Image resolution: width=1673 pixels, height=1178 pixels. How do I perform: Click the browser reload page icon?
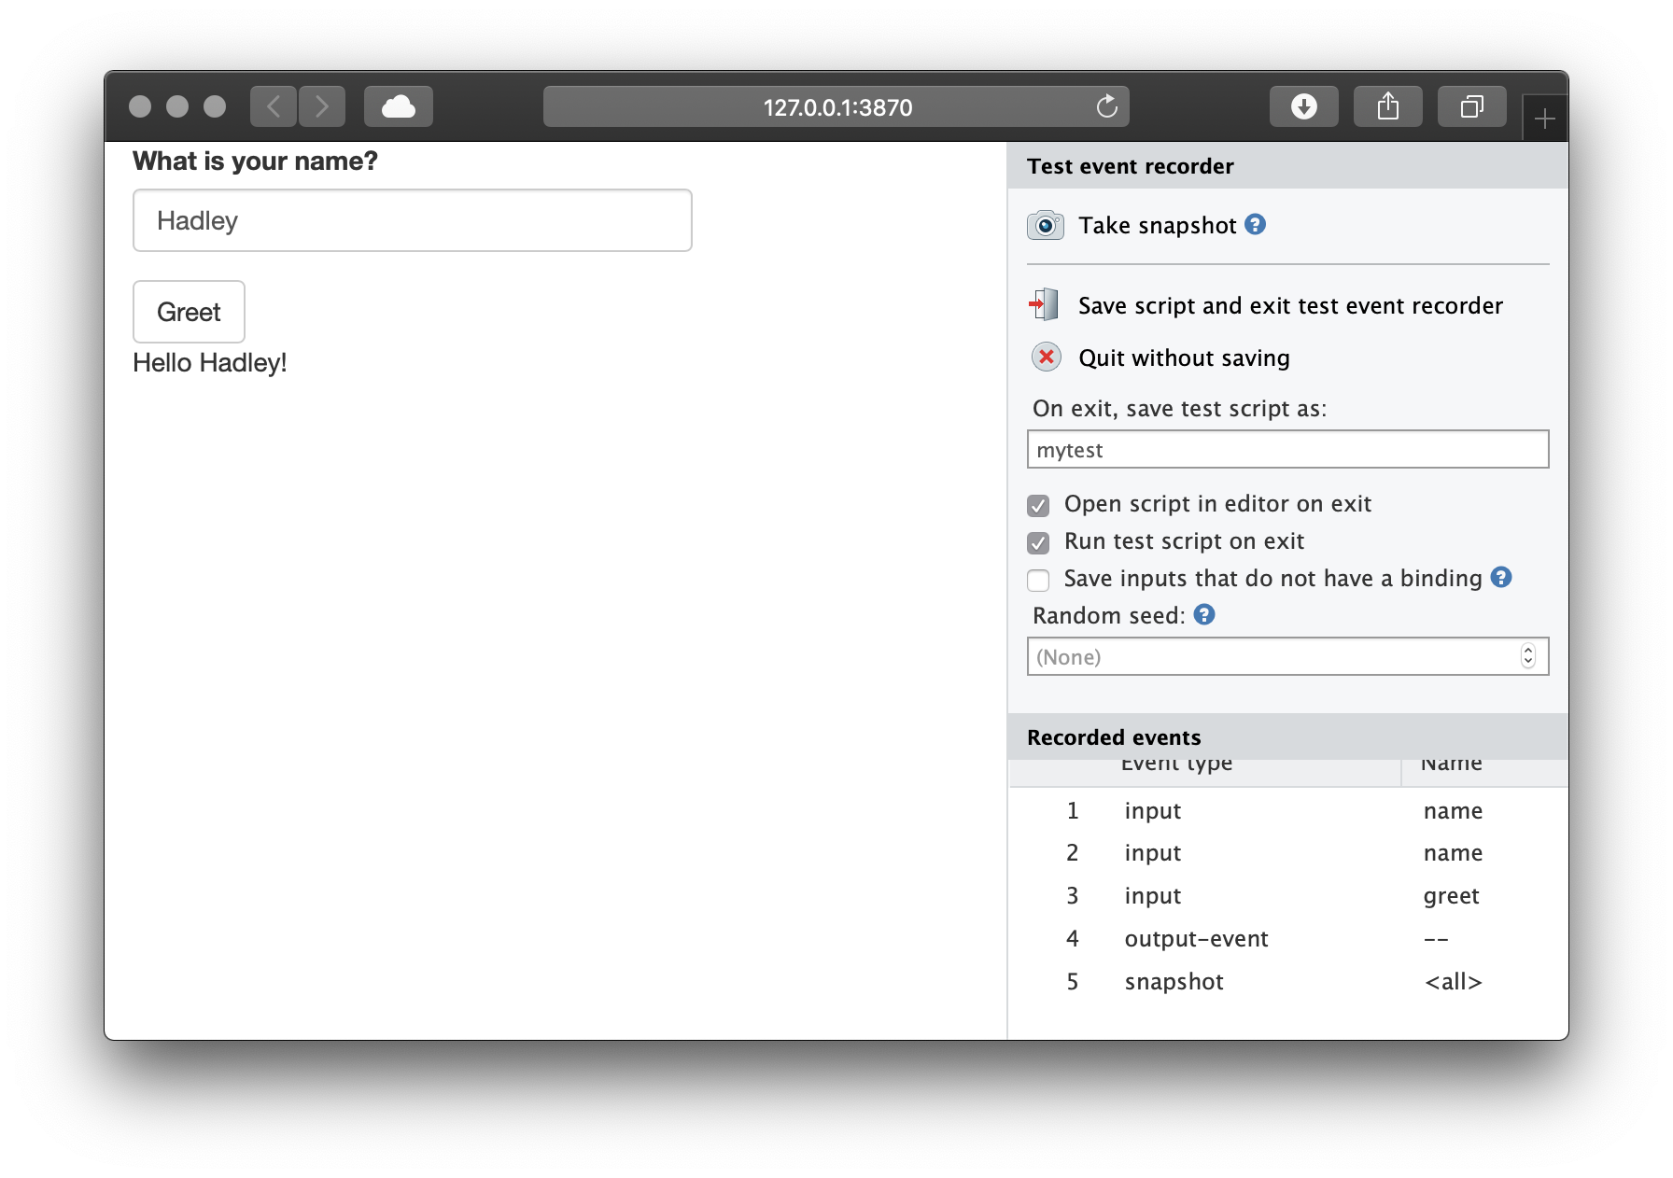1106,106
